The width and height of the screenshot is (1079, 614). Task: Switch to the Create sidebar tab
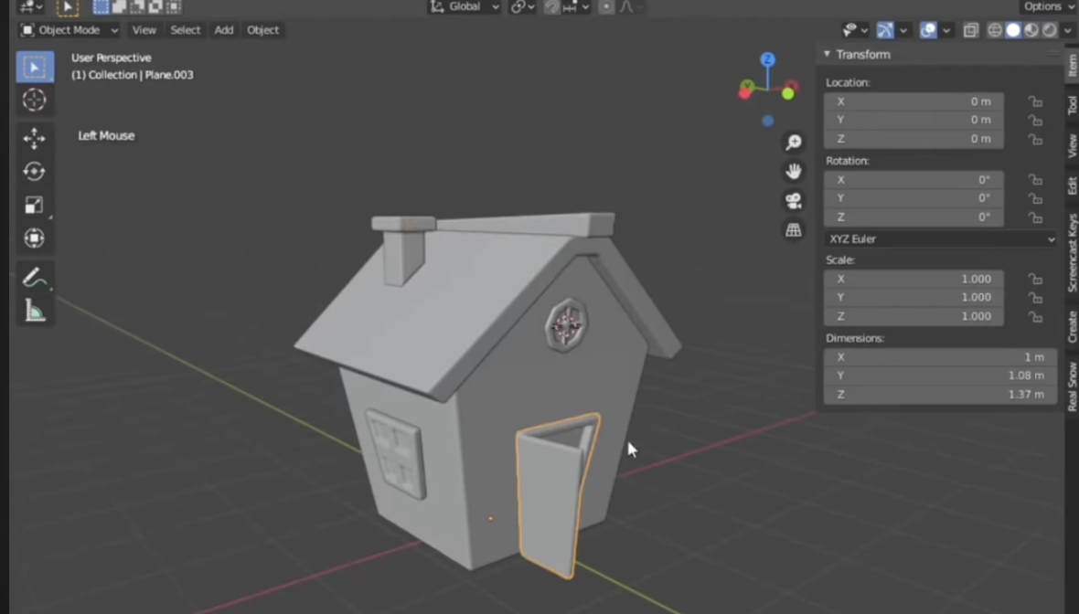coord(1072,326)
